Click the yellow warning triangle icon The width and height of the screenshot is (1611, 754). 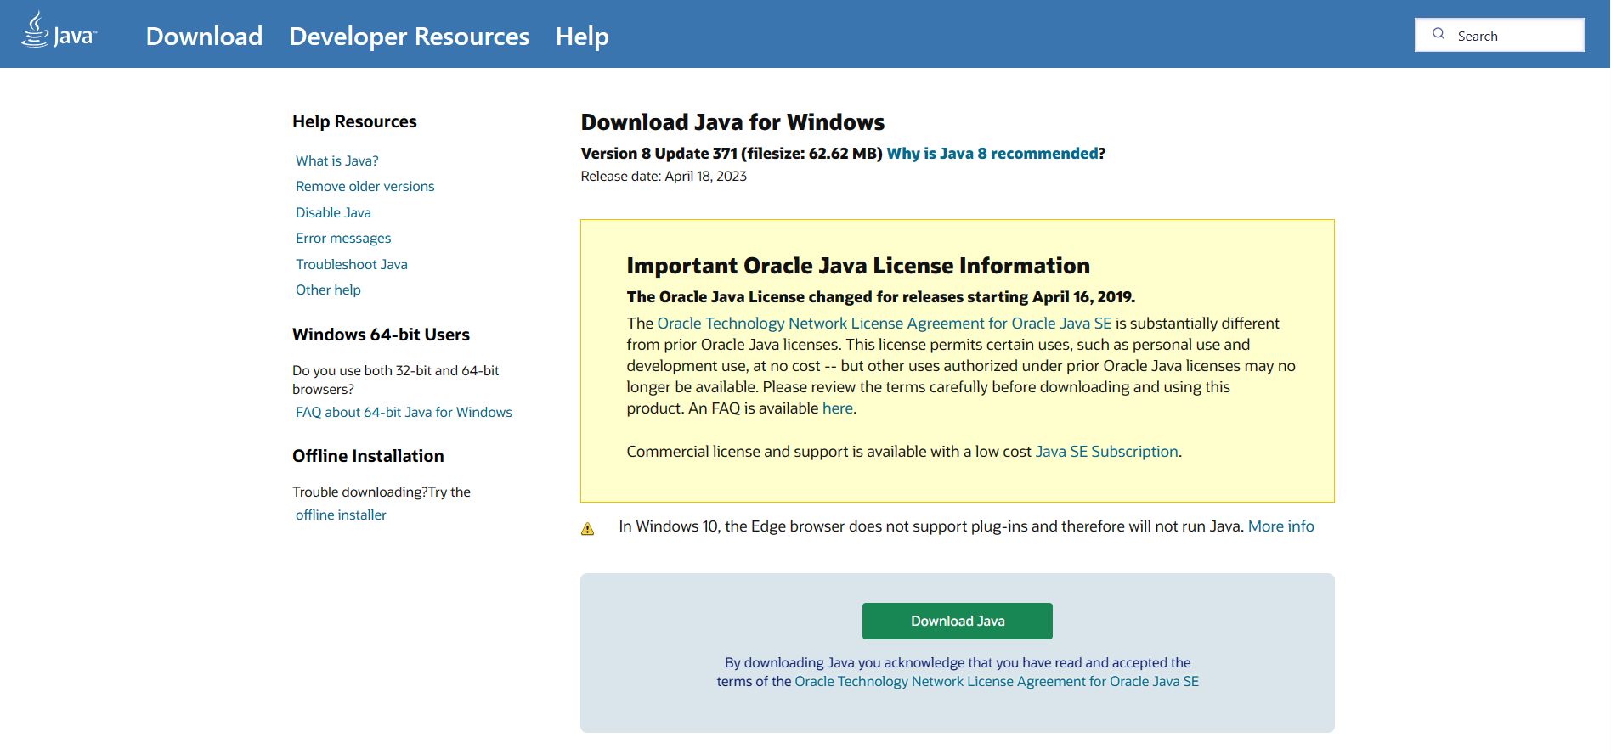pos(587,529)
